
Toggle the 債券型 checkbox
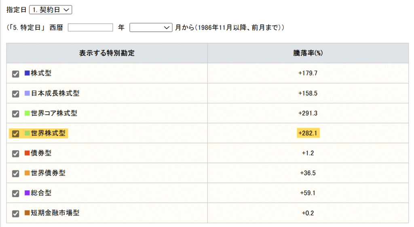pyautogui.click(x=16, y=153)
